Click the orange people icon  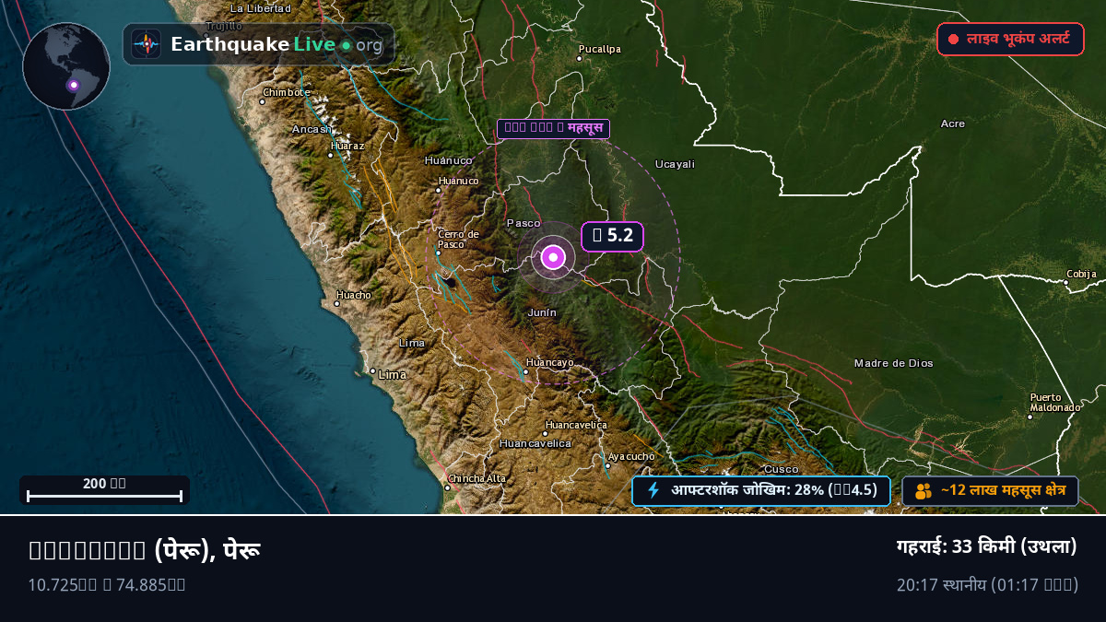[x=924, y=491]
